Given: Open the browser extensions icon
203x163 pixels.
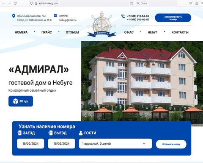Looking at the screenshot, I should click(197, 3).
